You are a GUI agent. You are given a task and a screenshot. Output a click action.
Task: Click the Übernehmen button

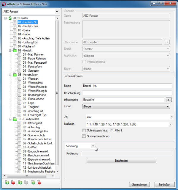pyautogui.click(x=139, y=185)
